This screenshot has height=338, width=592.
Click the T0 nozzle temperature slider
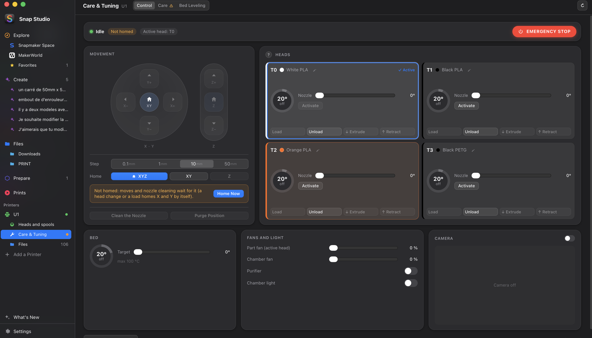point(355,95)
